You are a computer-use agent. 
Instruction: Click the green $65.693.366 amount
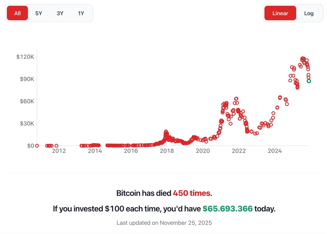(x=228, y=209)
